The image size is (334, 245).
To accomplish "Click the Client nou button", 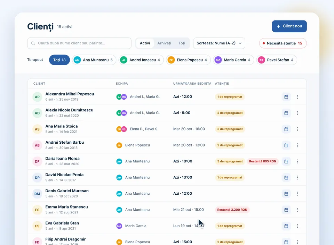I will (289, 26).
